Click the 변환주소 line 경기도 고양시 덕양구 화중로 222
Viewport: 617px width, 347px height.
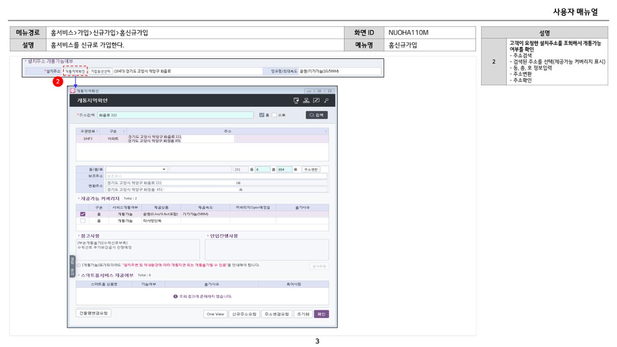[216, 182]
